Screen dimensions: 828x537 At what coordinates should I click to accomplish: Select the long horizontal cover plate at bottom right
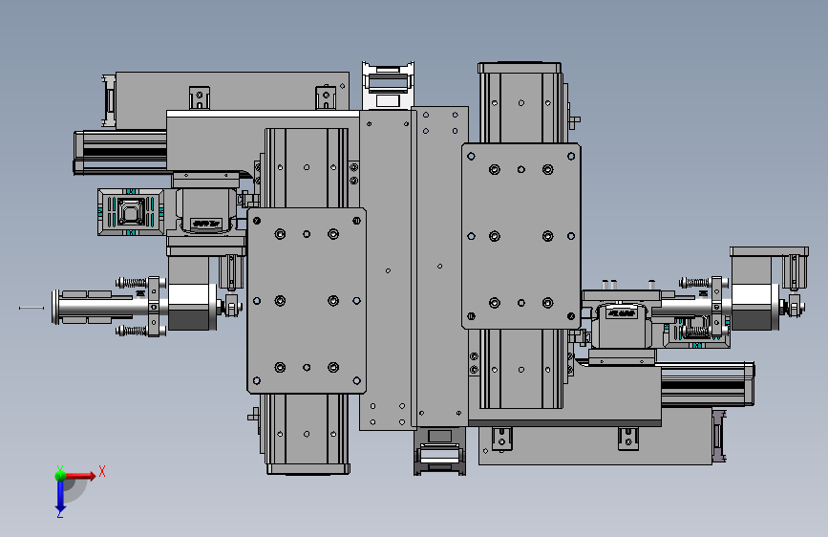(x=595, y=445)
